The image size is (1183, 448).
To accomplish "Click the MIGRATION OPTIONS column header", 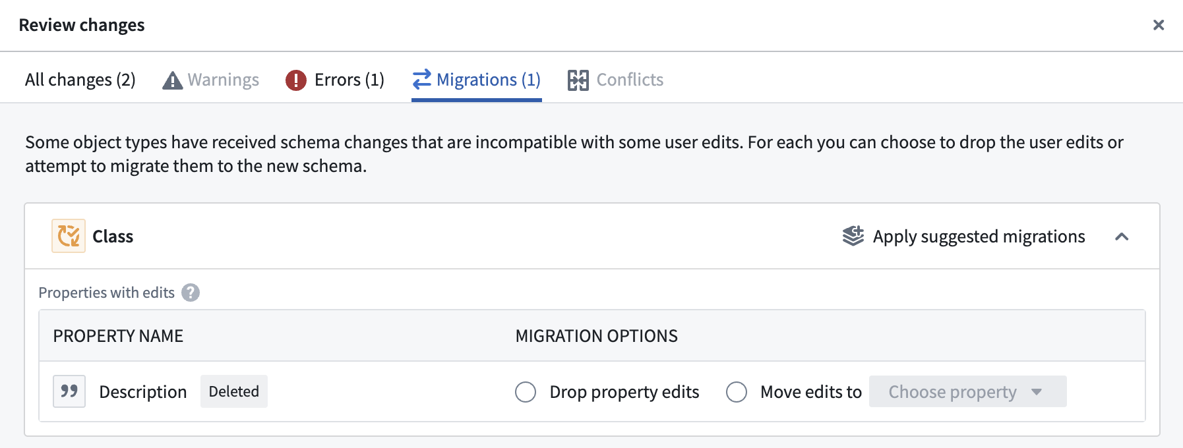I will [596, 336].
